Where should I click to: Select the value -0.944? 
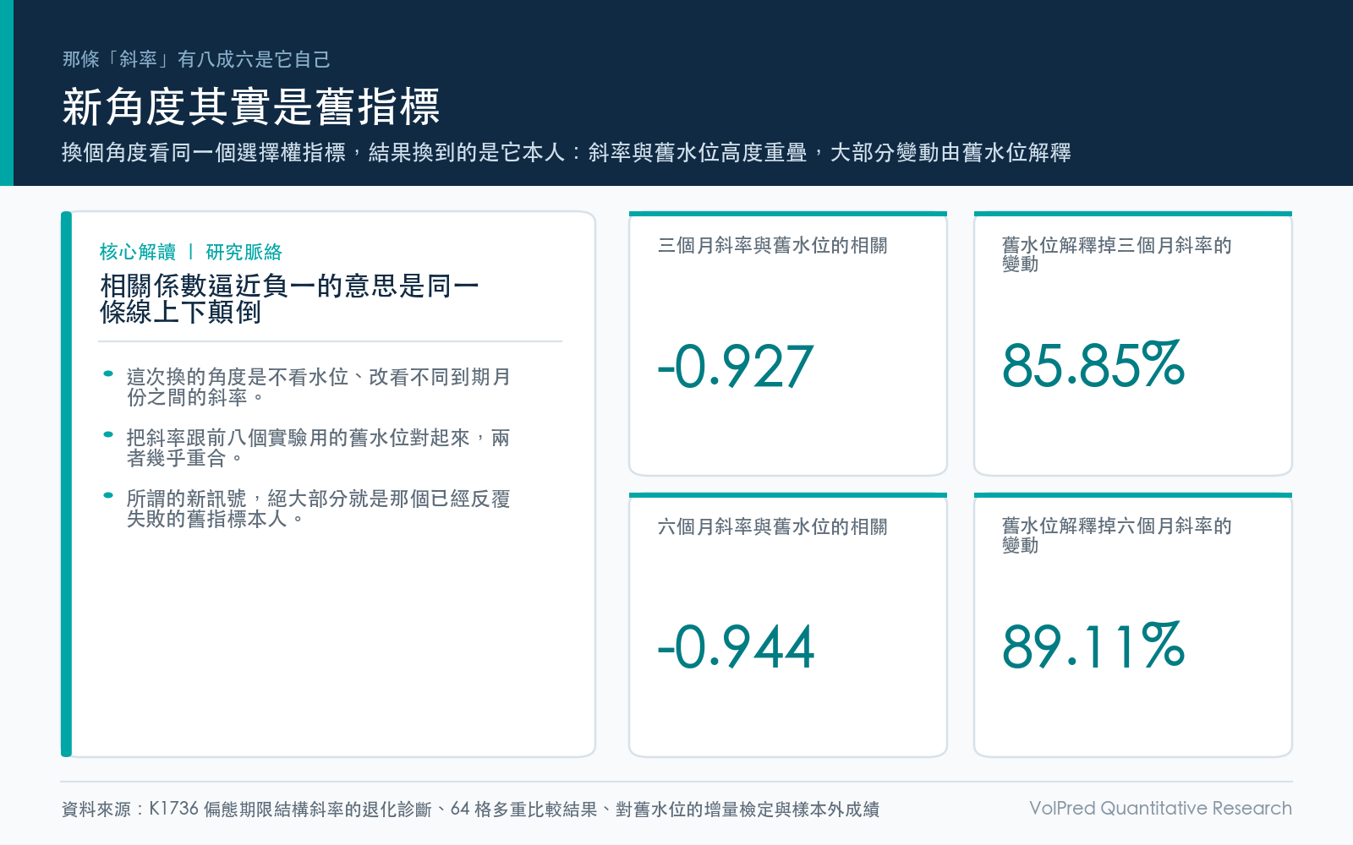click(x=737, y=647)
